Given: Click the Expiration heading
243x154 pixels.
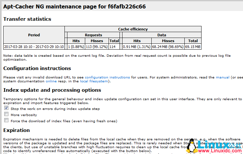Looking at the screenshot, I should (17, 130).
